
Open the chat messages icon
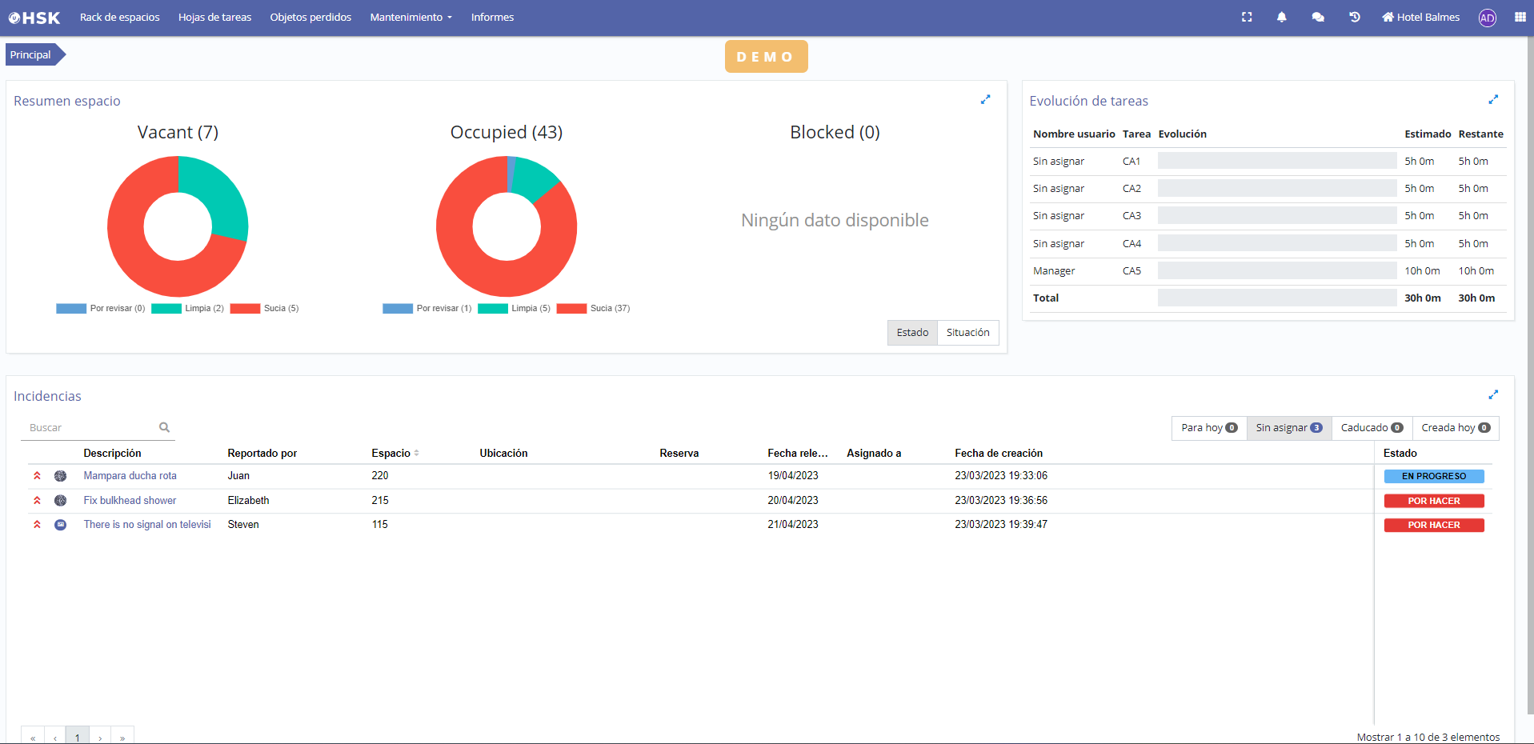tap(1318, 17)
